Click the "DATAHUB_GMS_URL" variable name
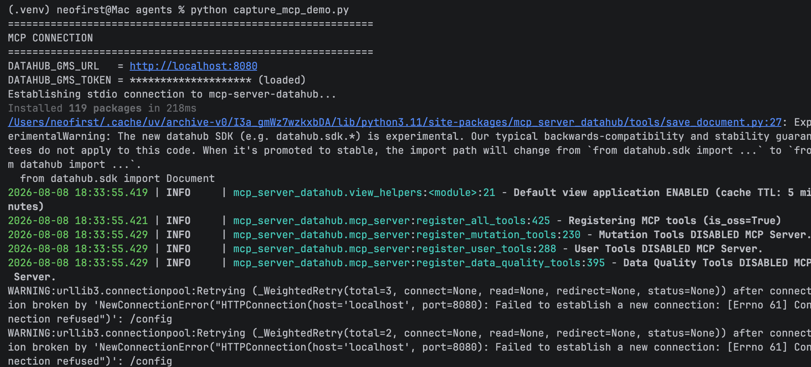The image size is (811, 367). point(54,66)
